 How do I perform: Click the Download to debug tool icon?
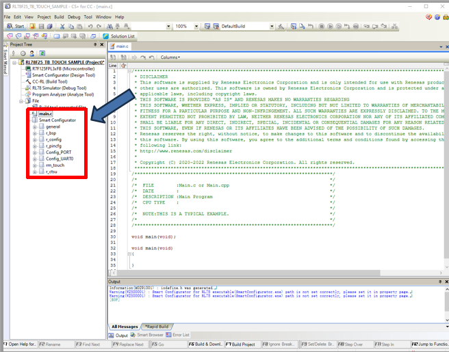tap(302, 26)
